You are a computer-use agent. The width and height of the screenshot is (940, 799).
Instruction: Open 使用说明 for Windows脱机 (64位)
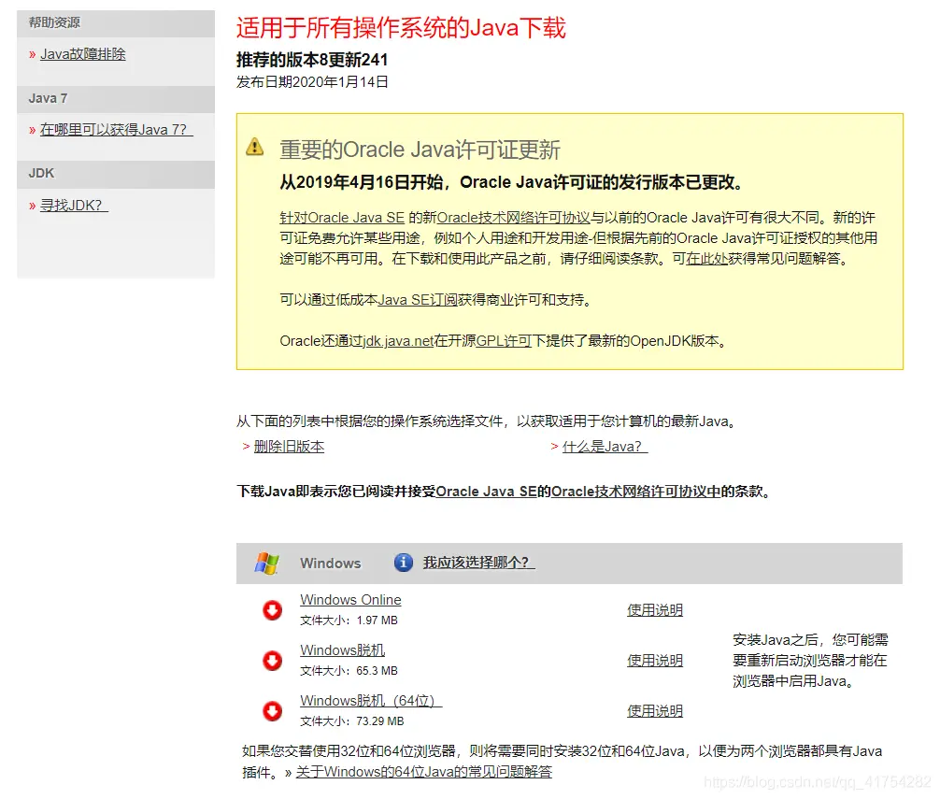click(x=655, y=711)
